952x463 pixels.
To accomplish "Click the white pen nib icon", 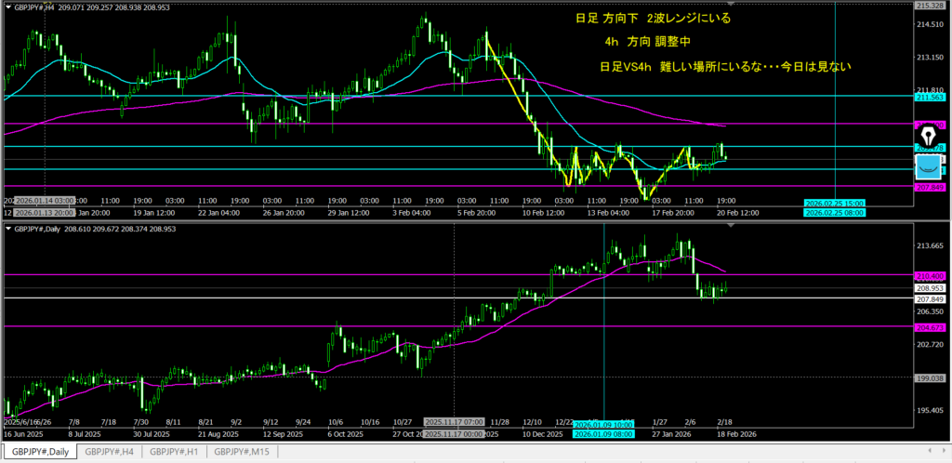I will (x=927, y=135).
